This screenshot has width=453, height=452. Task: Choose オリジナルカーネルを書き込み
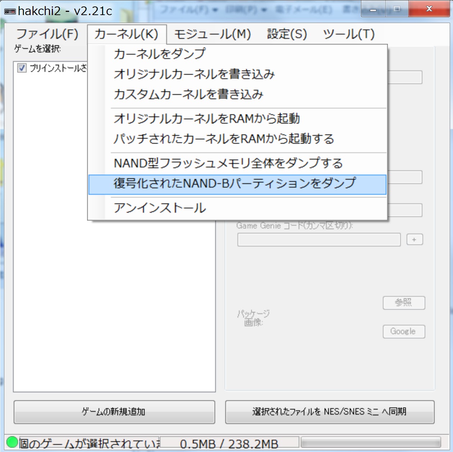[x=237, y=74]
